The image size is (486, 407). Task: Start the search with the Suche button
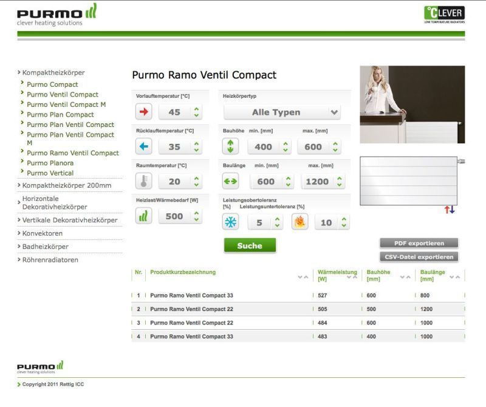coord(250,246)
